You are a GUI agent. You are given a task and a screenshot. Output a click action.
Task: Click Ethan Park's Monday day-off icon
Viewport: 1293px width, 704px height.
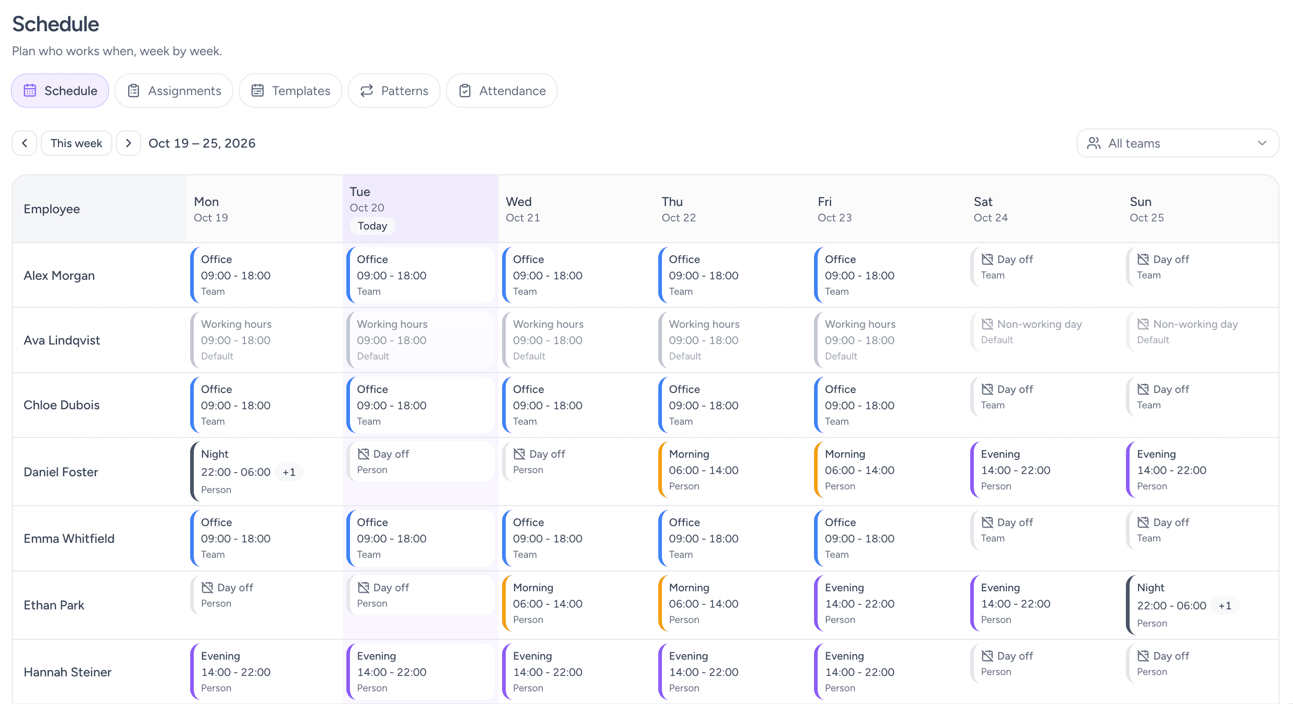[207, 588]
